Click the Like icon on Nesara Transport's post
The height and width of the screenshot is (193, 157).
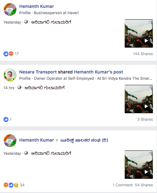coord(6,120)
